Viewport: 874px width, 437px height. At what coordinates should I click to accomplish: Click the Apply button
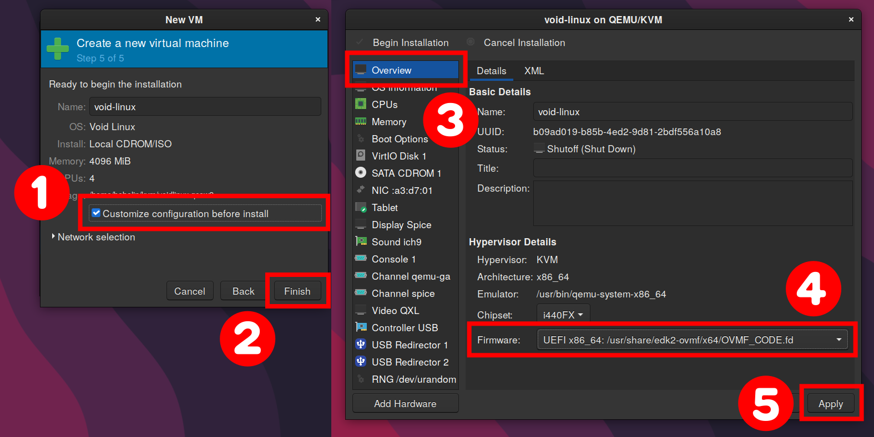tap(830, 404)
